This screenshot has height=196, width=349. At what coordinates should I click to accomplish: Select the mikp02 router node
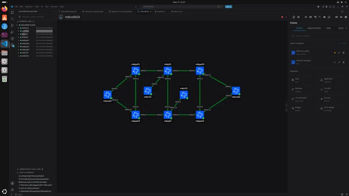168,115
